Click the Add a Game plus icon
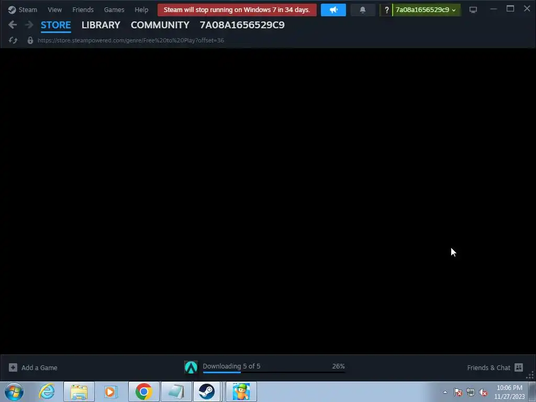Screen dimensions: 536x402 pyautogui.click(x=13, y=367)
